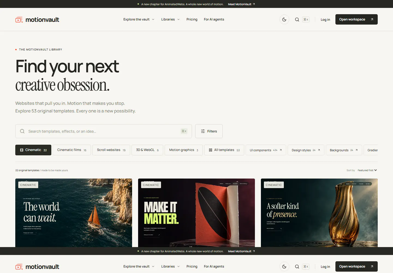Click Log in in the lower header
393x273 pixels.
pos(325,267)
